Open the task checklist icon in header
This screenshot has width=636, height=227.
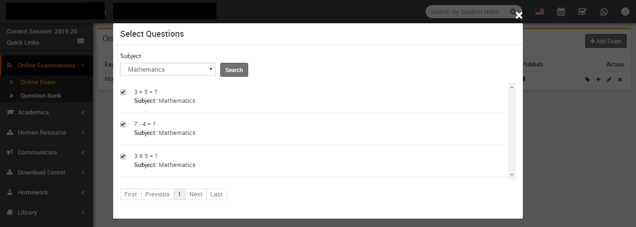pos(582,12)
